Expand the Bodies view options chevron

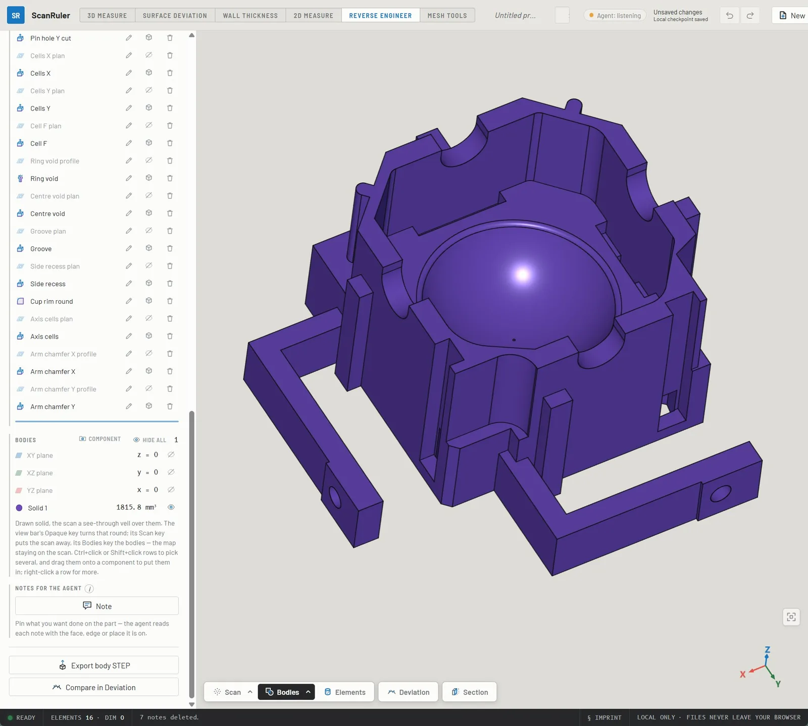pos(308,692)
